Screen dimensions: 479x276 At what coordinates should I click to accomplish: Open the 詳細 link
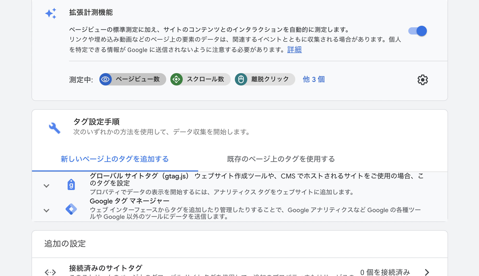[x=294, y=49]
